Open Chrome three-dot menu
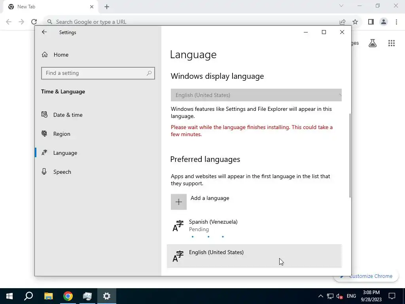The height and width of the screenshot is (304, 405). tap(396, 22)
